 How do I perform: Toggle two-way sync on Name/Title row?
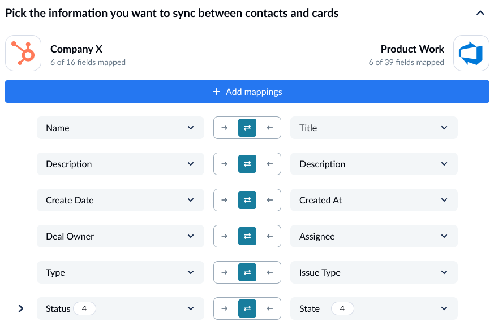[247, 128]
